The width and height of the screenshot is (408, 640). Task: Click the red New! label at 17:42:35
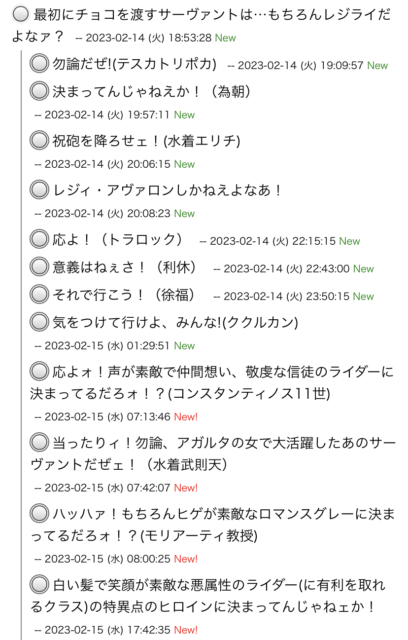point(186,630)
